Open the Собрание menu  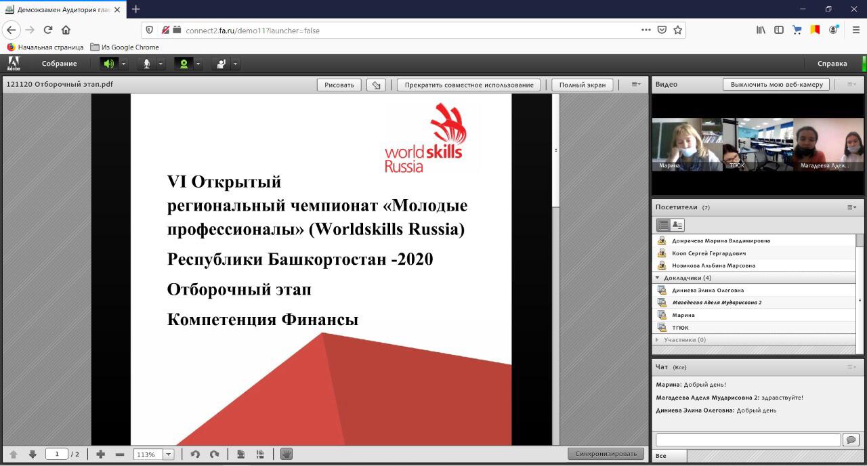pos(59,64)
